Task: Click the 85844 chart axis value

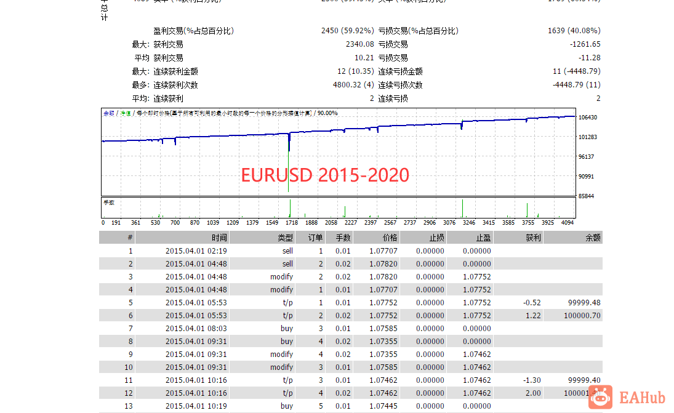Action: pyautogui.click(x=587, y=196)
